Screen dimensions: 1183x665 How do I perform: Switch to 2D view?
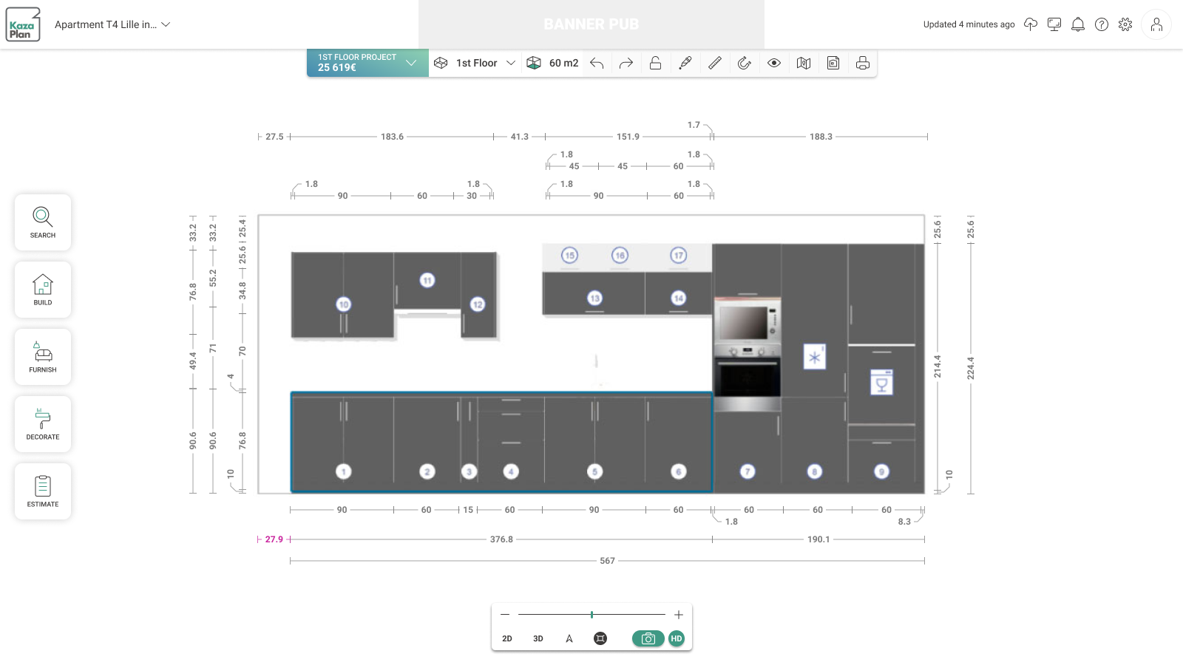pos(507,638)
